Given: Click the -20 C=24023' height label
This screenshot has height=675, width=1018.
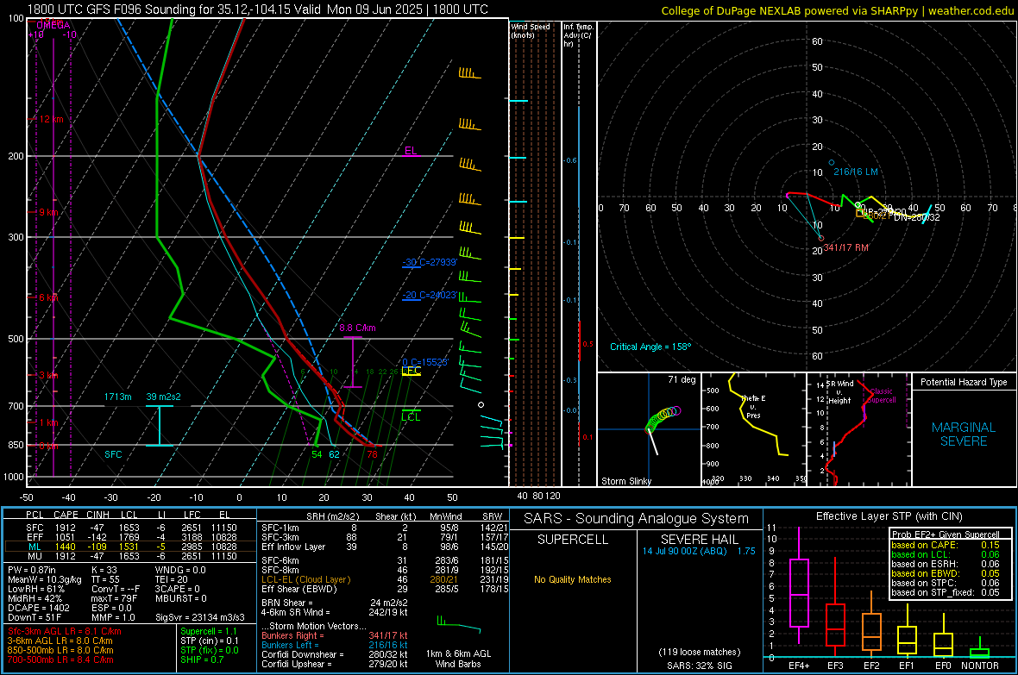Looking at the screenshot, I should [x=430, y=295].
